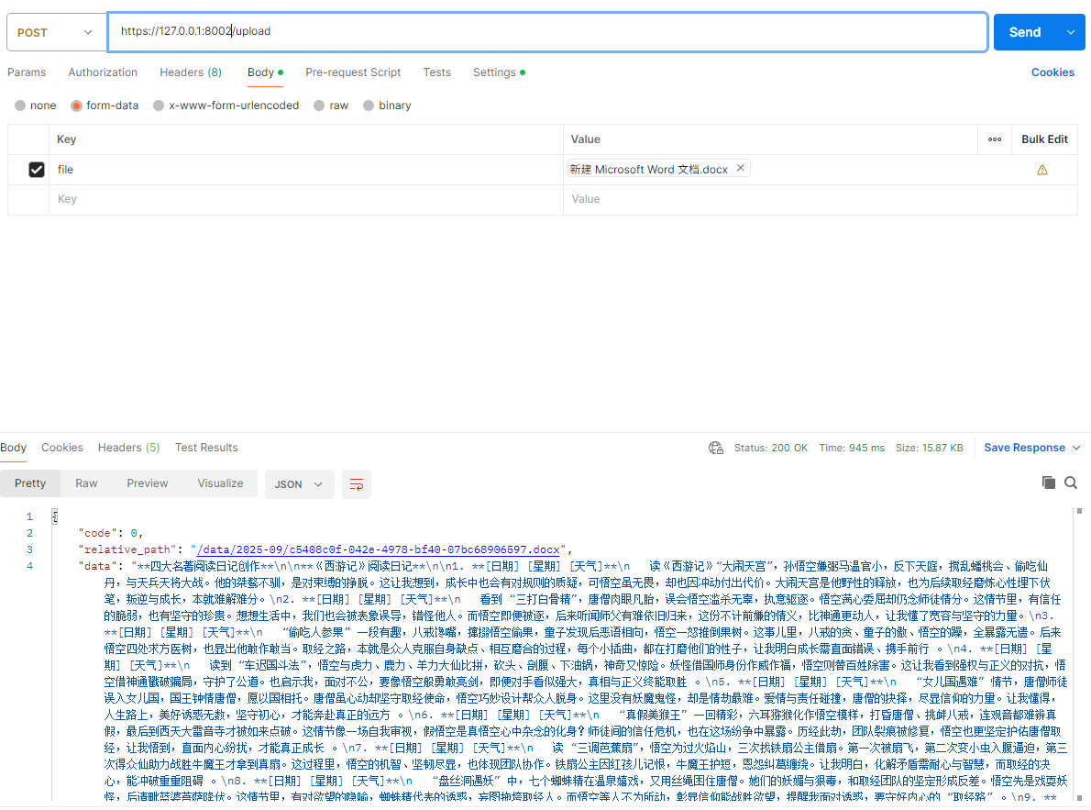Click the network information globe icon
The width and height of the screenshot is (1091, 810).
coord(715,448)
